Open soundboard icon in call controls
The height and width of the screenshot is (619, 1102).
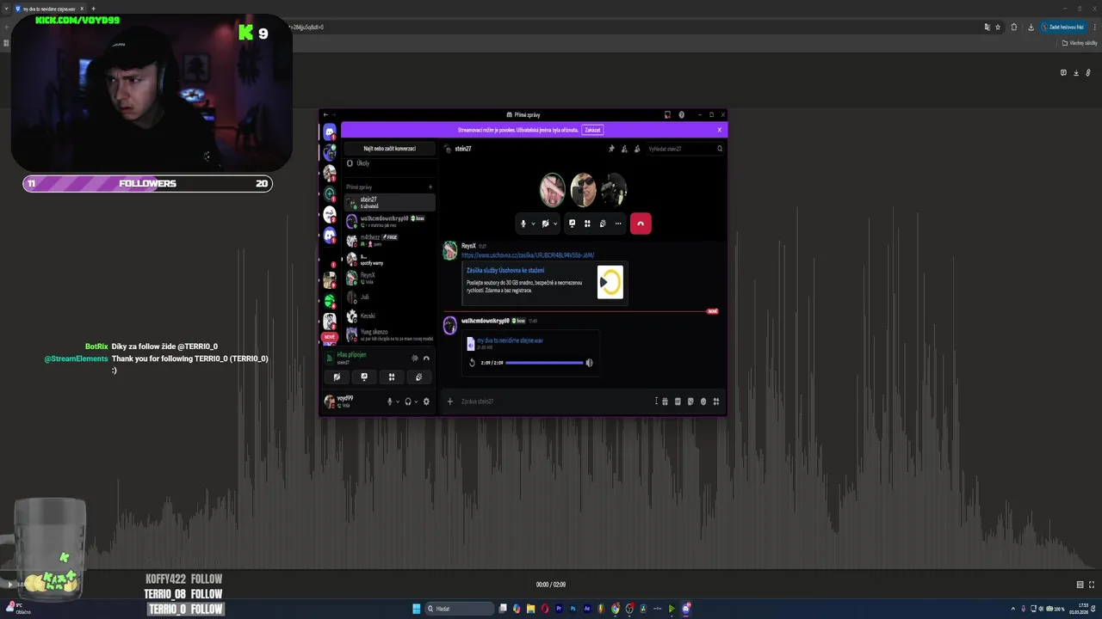603,224
